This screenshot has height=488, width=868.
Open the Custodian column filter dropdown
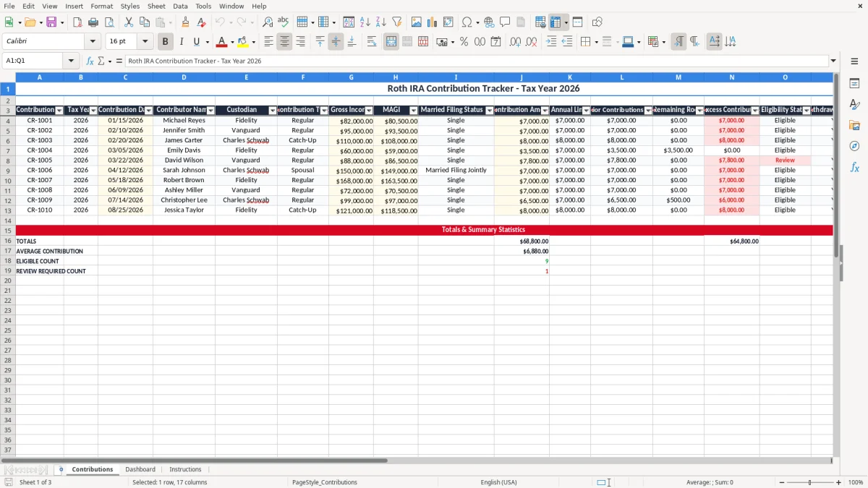[273, 111]
